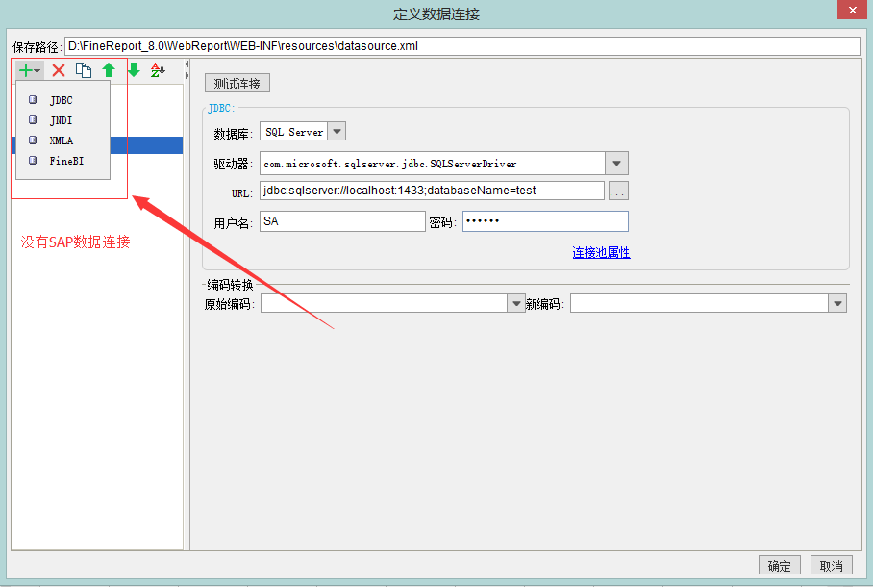Sort connections with the A-Z sort icon

tap(158, 70)
